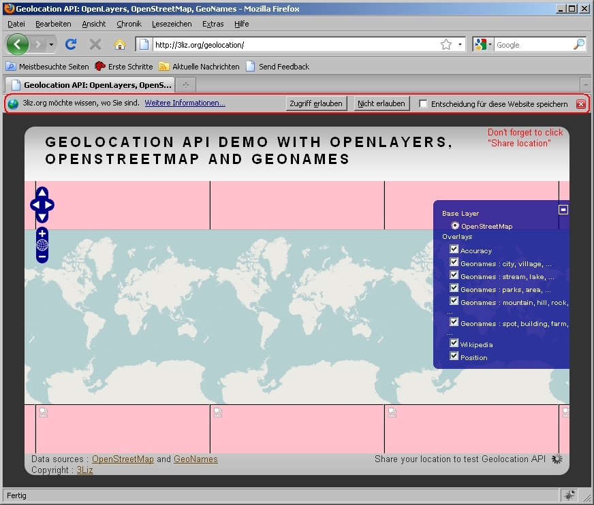Pan the map down with arrow
The width and height of the screenshot is (594, 505).
click(42, 217)
